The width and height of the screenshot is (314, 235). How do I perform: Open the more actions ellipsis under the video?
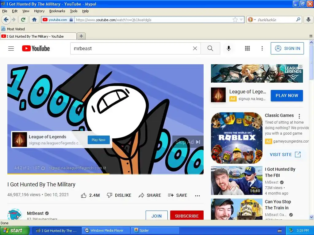[x=197, y=196]
